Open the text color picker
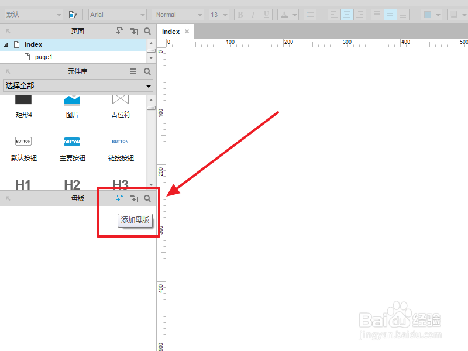 click(x=284, y=15)
